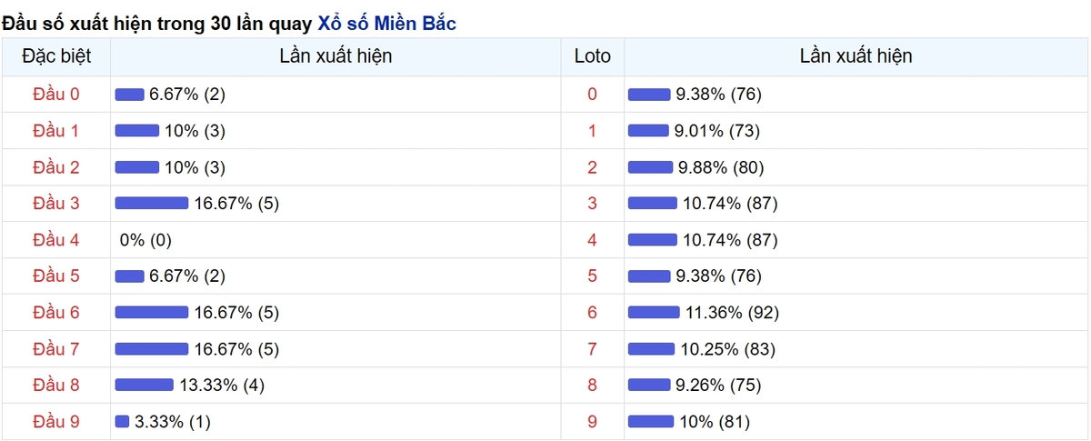Click the 9.88% (80) Loto value
This screenshot has width=1091, height=441.
721,167
